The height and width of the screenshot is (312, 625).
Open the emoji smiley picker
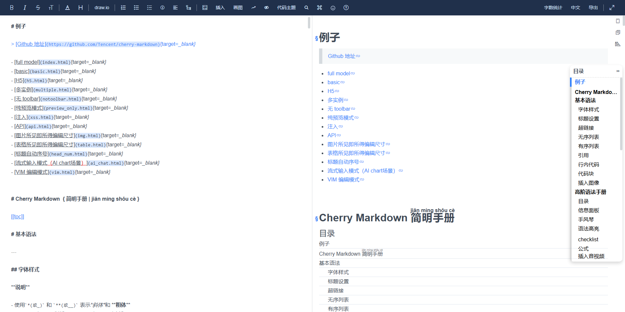click(333, 8)
